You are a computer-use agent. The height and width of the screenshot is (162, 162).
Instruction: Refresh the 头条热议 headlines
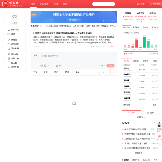(x=41, y=26)
